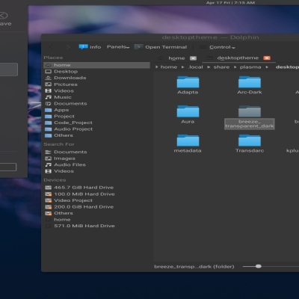299x299 pixels.
Task: Click the Code_Project folder icon
Action: pos(48,123)
